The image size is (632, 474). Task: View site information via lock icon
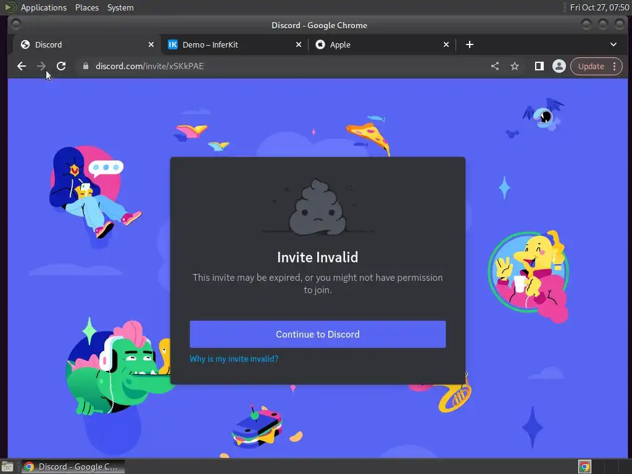(85, 66)
